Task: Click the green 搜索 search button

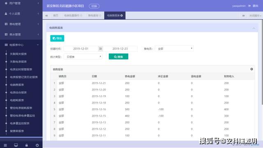Action: pyautogui.click(x=118, y=57)
